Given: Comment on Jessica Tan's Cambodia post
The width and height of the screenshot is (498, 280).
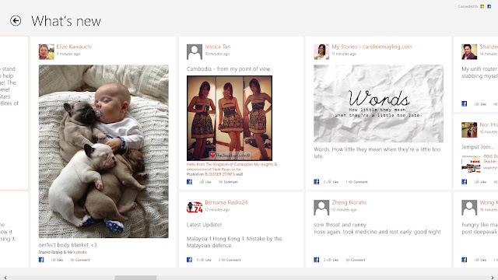Looking at the screenshot, I should point(228,182).
